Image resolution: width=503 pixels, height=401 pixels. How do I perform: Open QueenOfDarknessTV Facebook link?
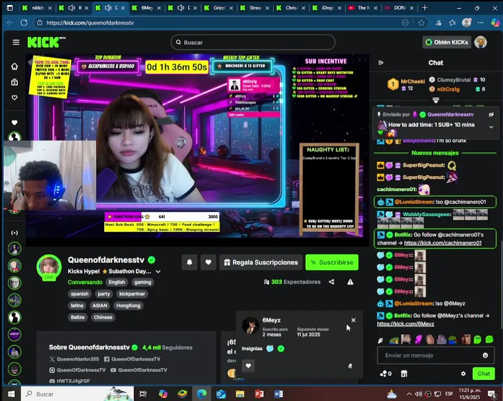132,359
